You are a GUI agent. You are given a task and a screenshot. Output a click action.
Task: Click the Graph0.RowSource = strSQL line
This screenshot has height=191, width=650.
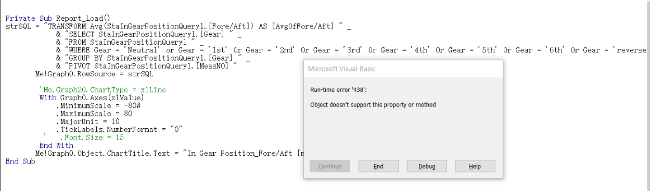[x=94, y=74]
